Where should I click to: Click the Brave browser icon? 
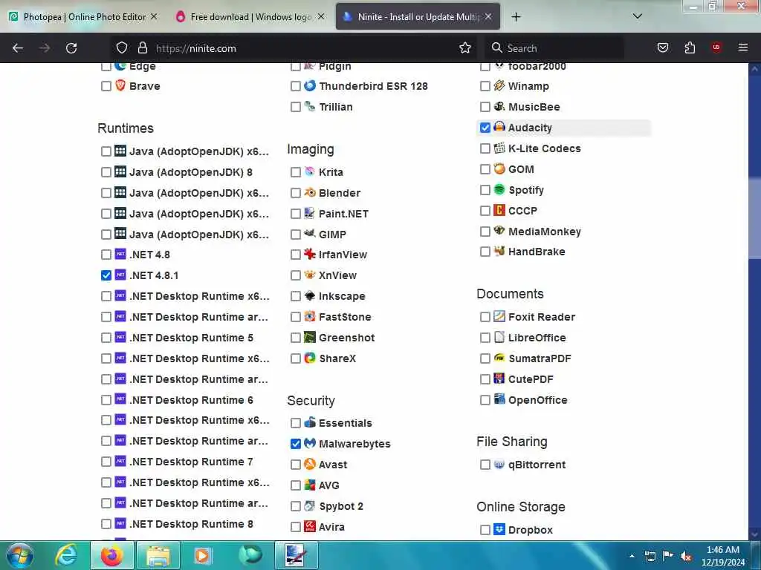coord(120,86)
